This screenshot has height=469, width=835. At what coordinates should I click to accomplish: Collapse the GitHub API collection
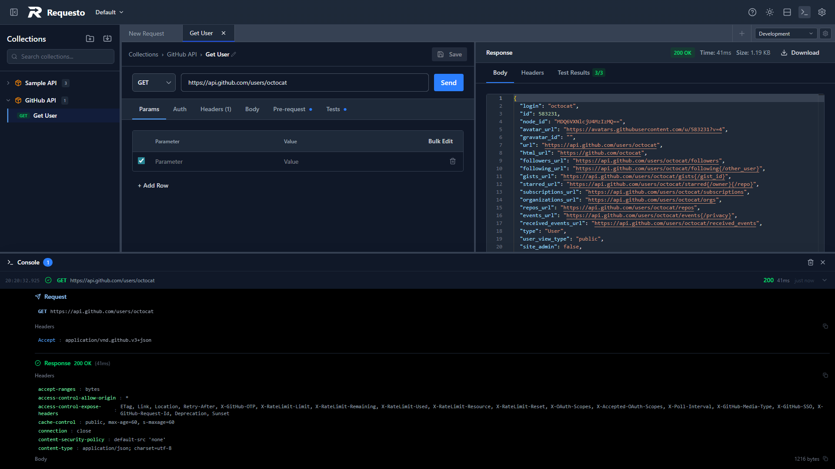tap(8, 100)
